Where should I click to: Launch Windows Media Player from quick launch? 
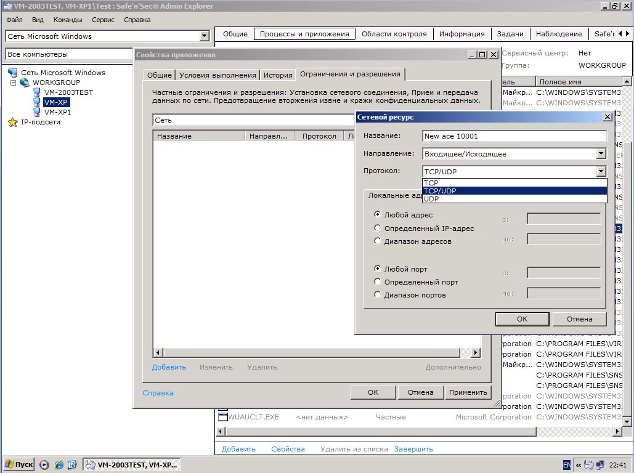click(x=44, y=464)
